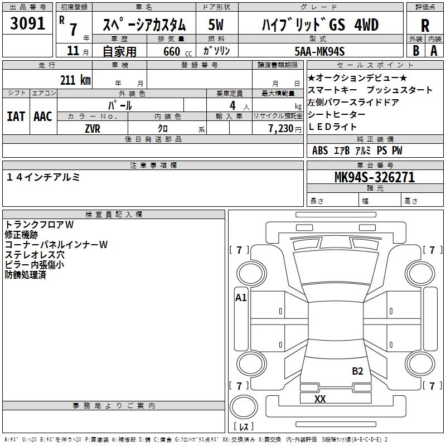Click the A1 scratch marker on car diagram
This screenshot has height=446, width=446.
[241, 298]
